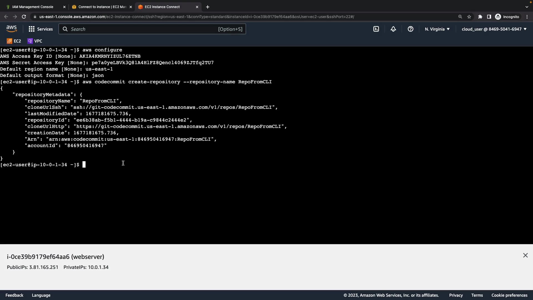The height and width of the screenshot is (300, 533).
Task: Open browser zoom magnifier icon
Action: (460, 17)
